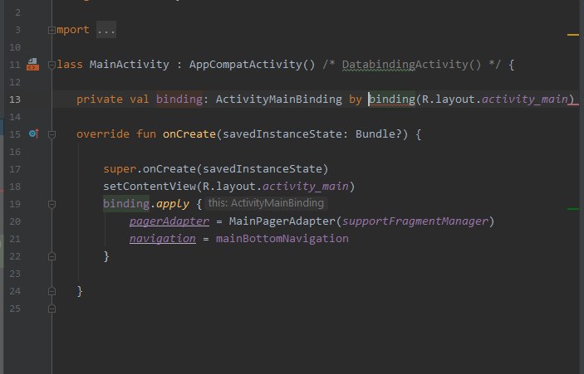Click 'mainBottomNavigation' on line 21

pyautogui.click(x=282, y=239)
